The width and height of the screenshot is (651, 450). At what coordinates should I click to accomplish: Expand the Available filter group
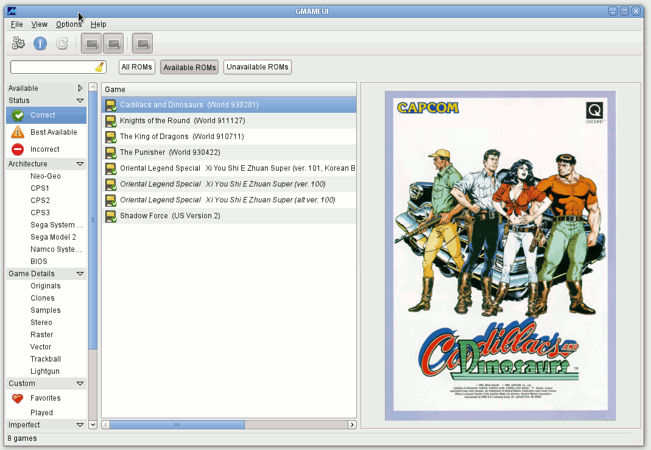pos(80,88)
